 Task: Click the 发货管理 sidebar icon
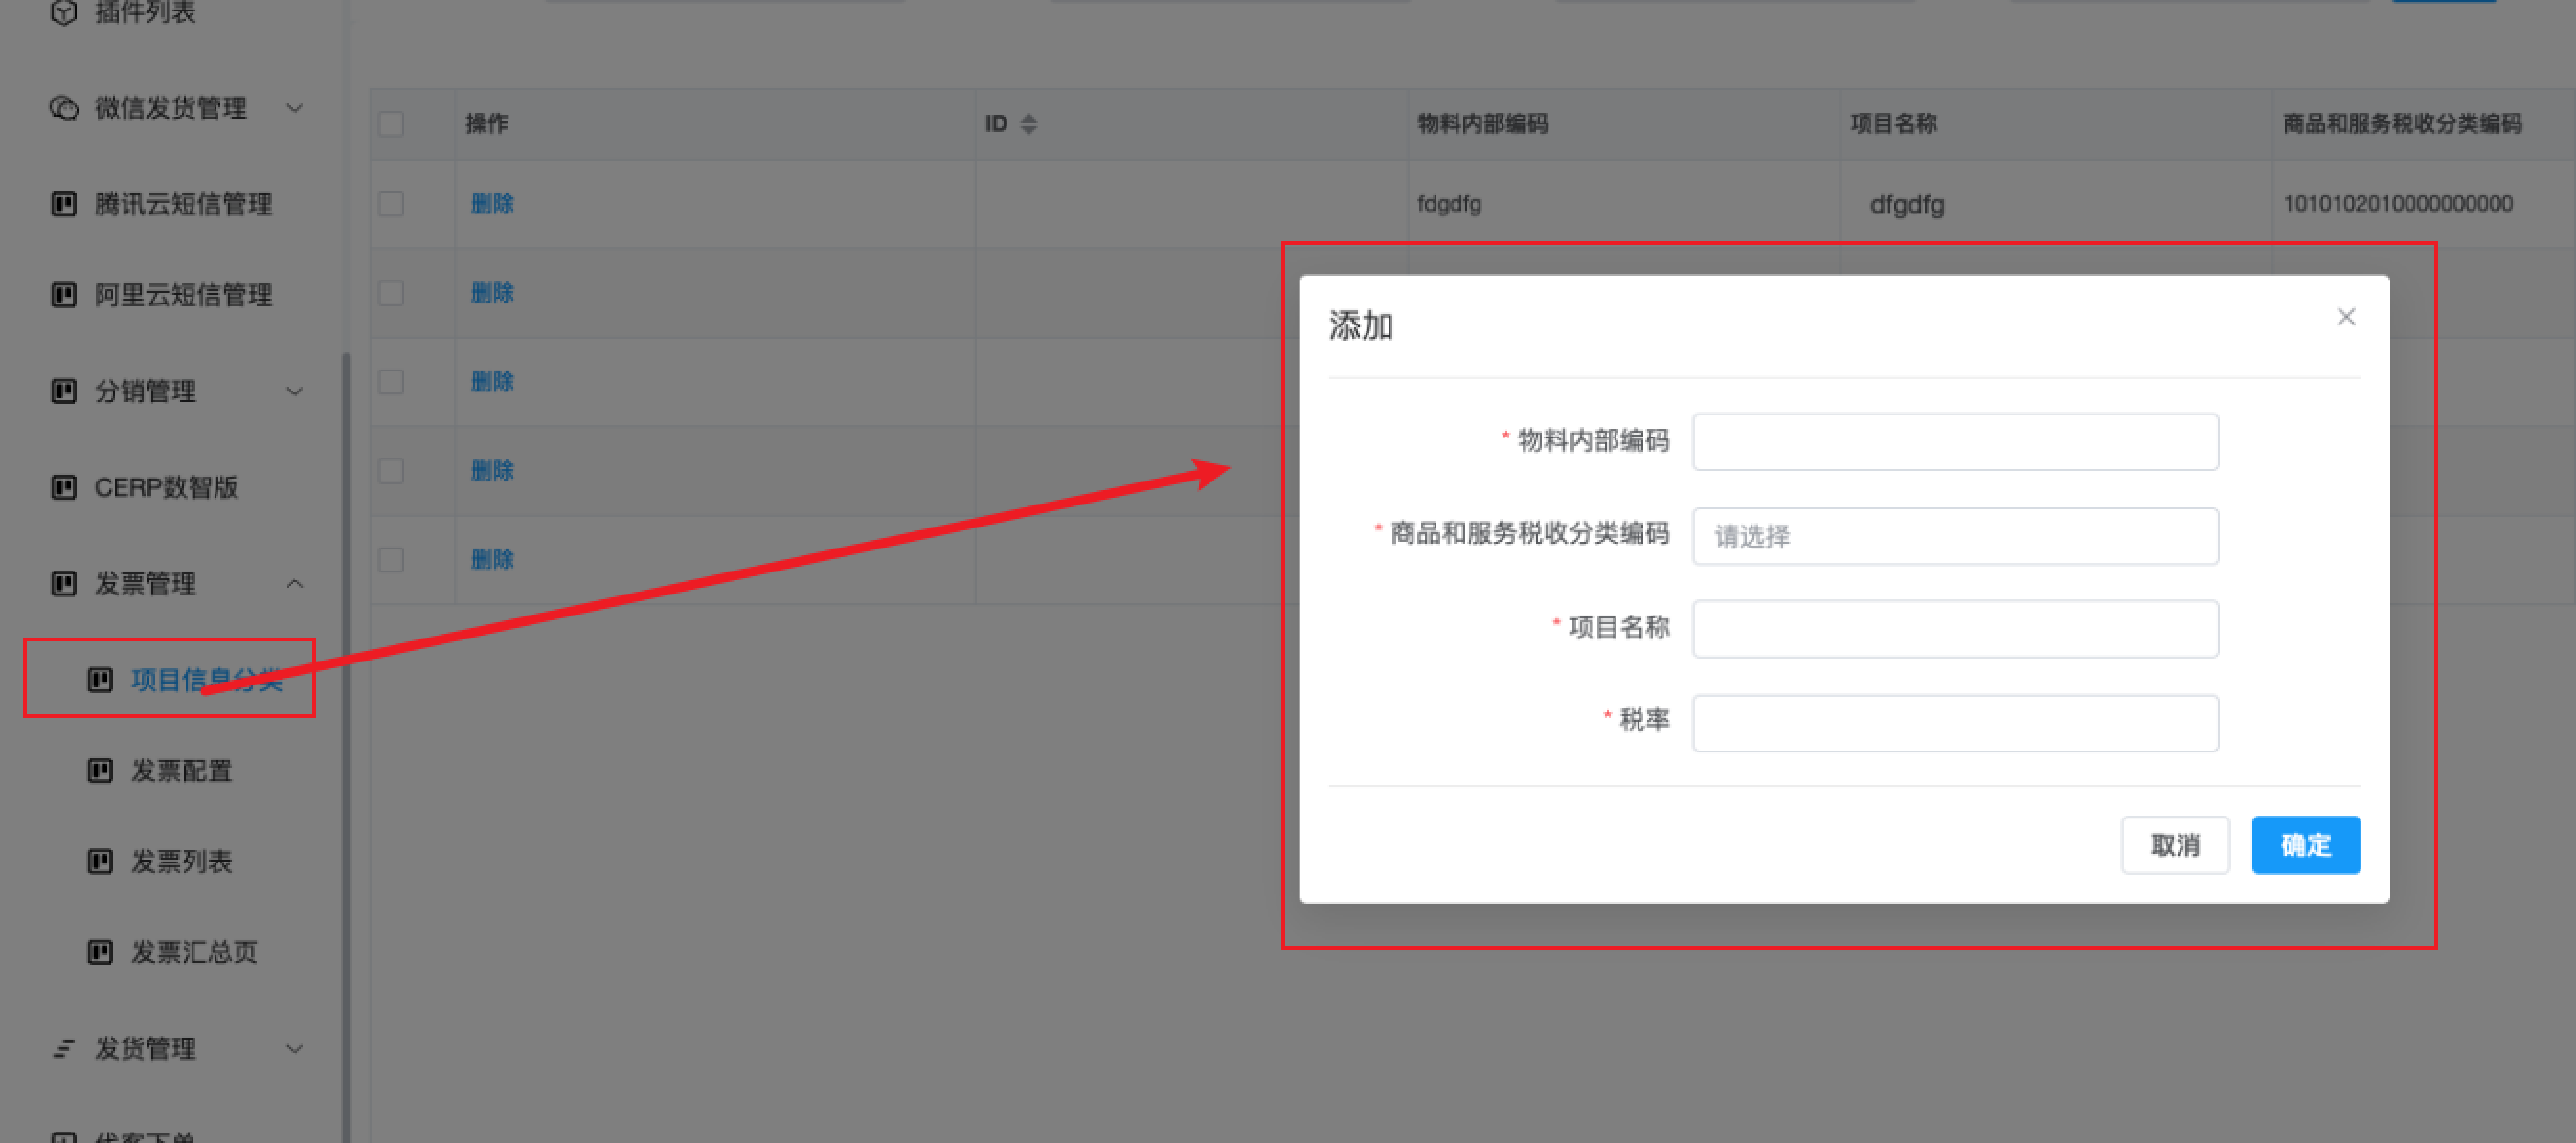click(x=64, y=1049)
